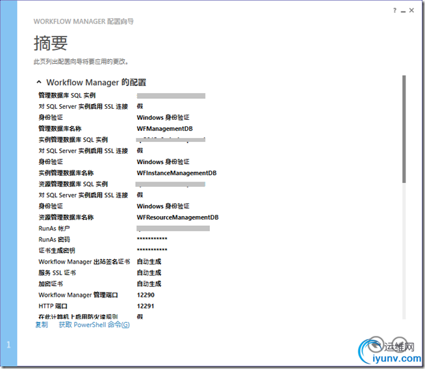Click Workflow Manager 管理端口 label
425x369 pixels.
click(79, 295)
